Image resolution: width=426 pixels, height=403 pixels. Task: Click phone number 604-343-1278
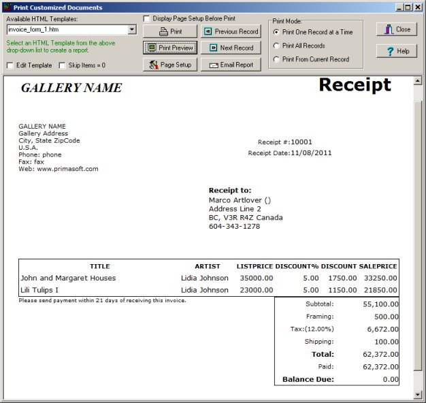(x=234, y=227)
